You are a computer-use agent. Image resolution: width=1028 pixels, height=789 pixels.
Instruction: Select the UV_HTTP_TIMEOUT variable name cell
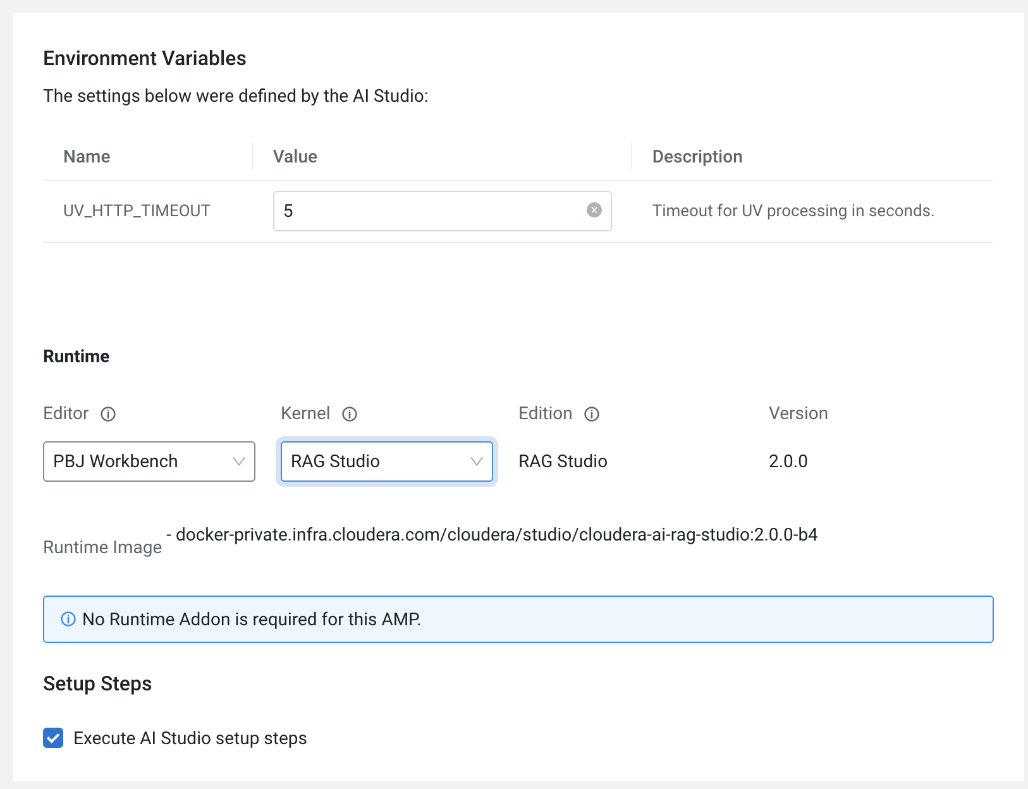tap(137, 211)
